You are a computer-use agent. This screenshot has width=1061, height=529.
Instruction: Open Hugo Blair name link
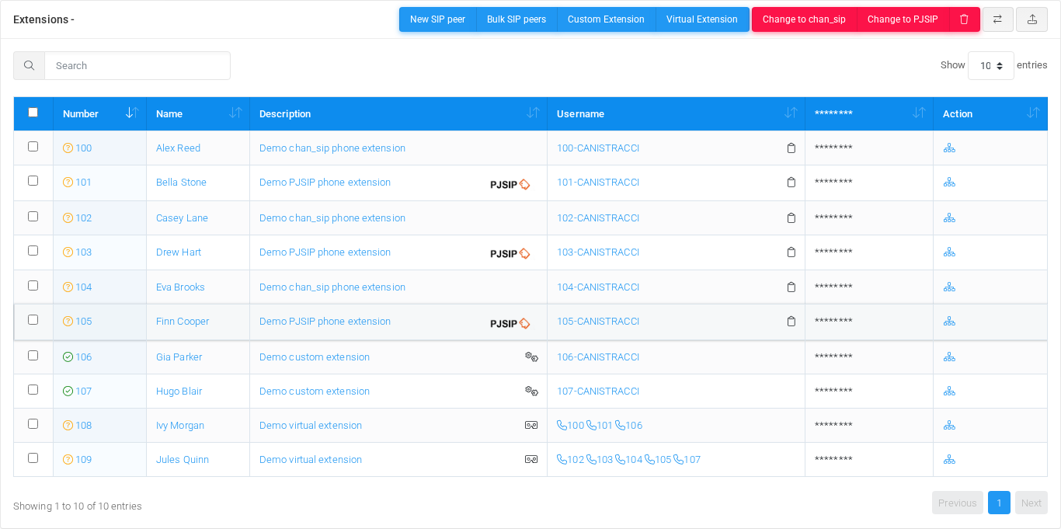(x=179, y=392)
